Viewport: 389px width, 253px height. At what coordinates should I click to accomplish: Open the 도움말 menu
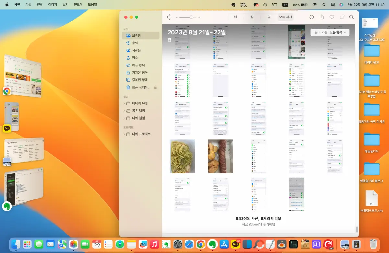tap(92, 5)
